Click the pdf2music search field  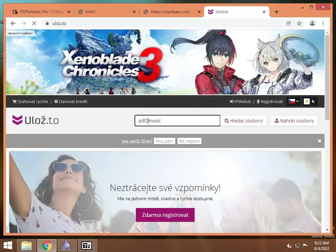click(177, 121)
